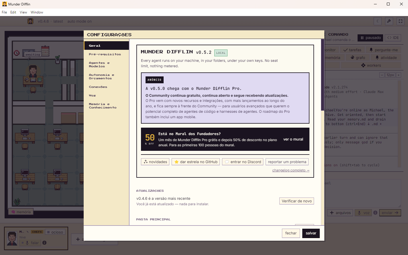Screen dimensions: 408x255
Task: Increase font size with plus stepper
Action: tap(399, 75)
